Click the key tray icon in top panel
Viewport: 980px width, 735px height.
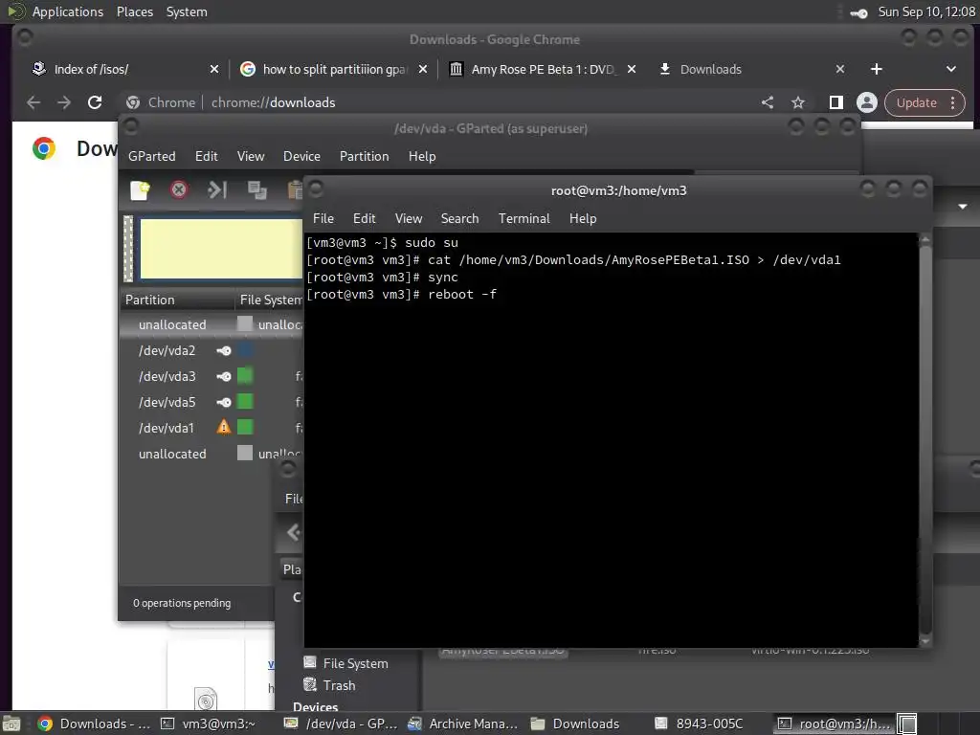tap(858, 12)
